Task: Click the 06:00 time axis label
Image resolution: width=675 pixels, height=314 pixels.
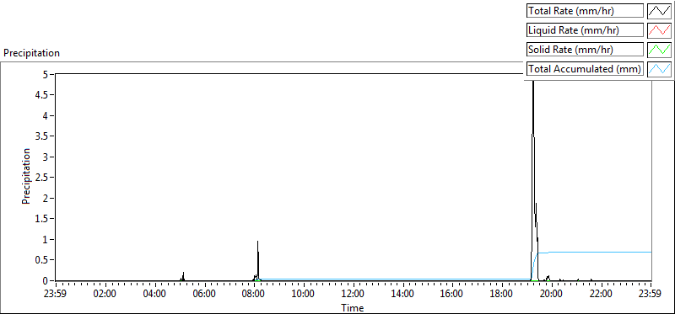Action: point(205,295)
